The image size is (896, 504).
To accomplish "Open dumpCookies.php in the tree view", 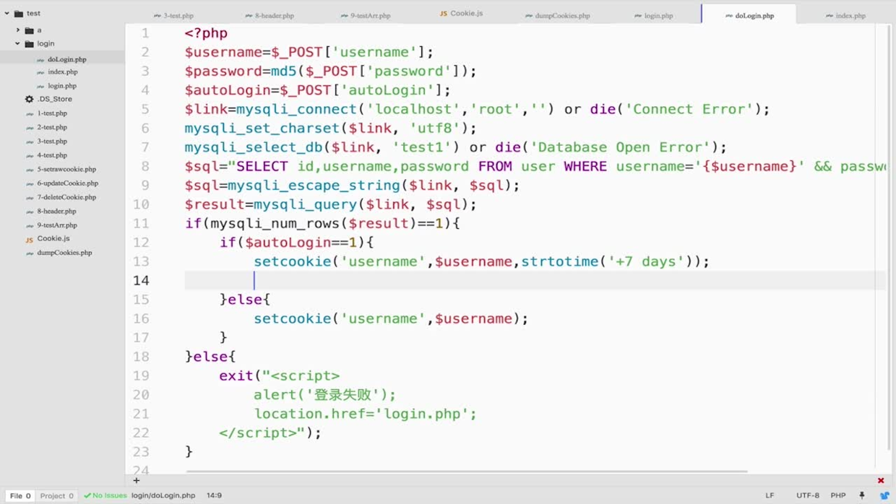I will (x=64, y=253).
